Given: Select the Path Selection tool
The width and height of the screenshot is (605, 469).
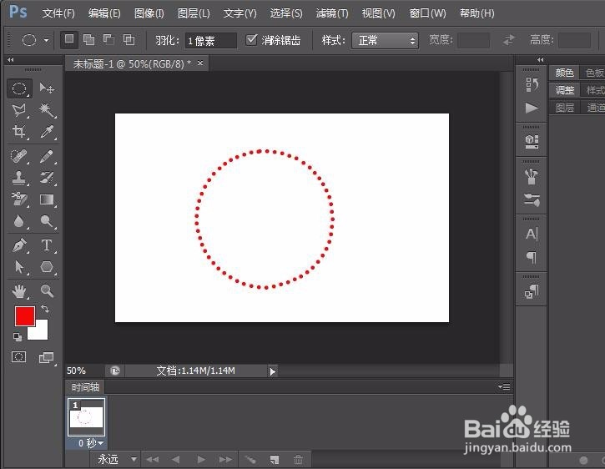Looking at the screenshot, I should (x=19, y=267).
